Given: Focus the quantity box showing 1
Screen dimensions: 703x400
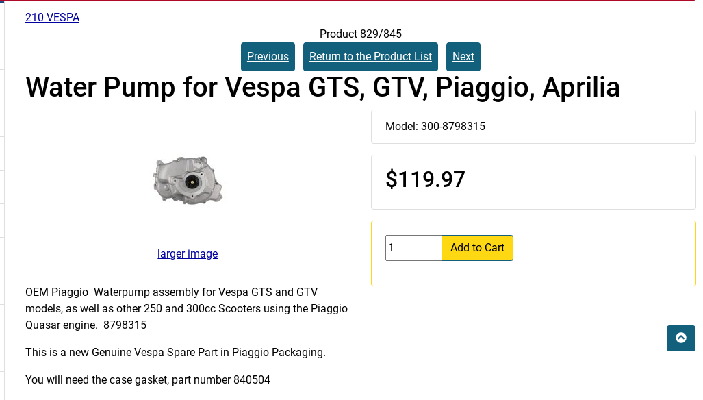Looking at the screenshot, I should point(413,247).
